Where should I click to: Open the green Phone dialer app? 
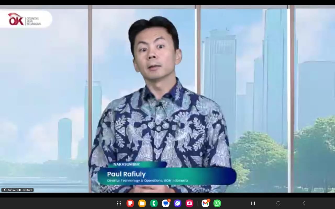tap(154, 203)
